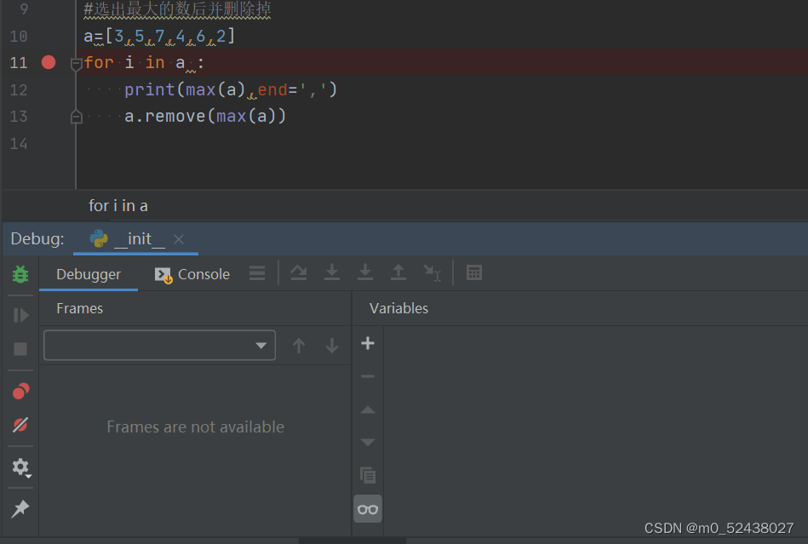Click the Frames panel header
808x544 pixels.
80,308
